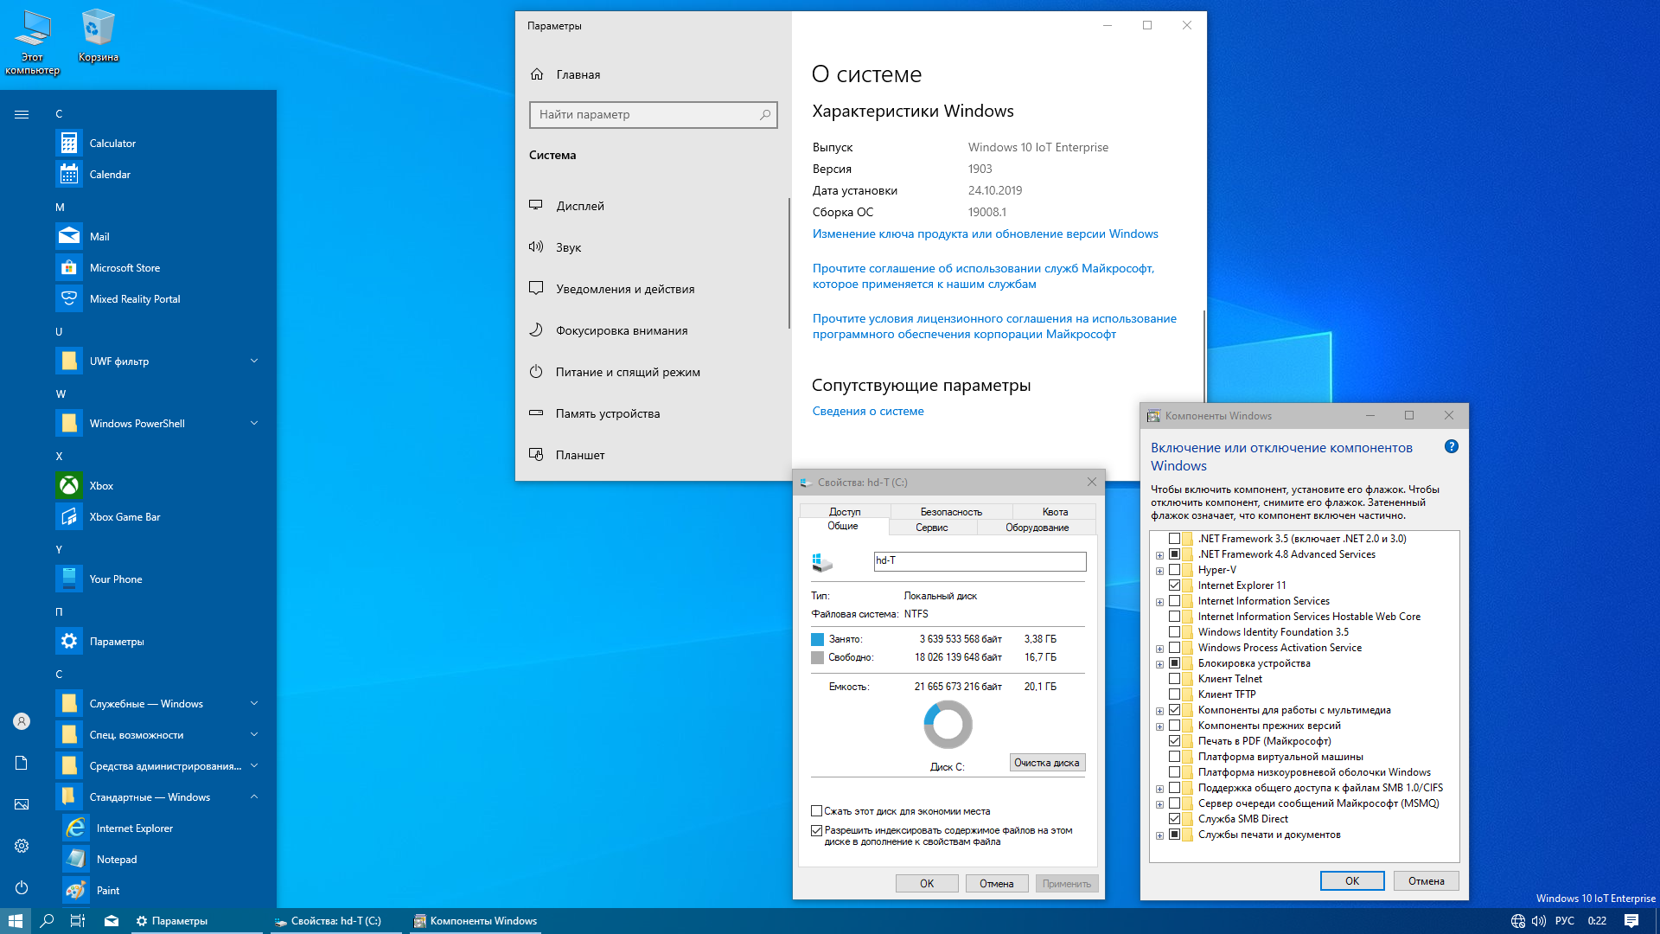Click the help icon in Компоненты Windows
This screenshot has height=934, width=1660.
[x=1452, y=447]
